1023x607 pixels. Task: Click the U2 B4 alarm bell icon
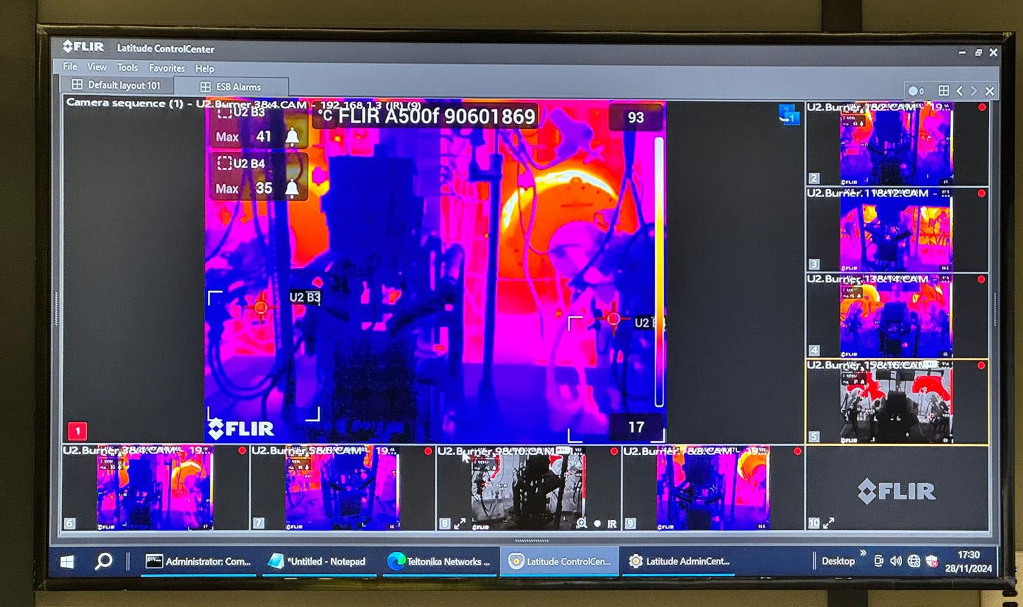point(292,188)
